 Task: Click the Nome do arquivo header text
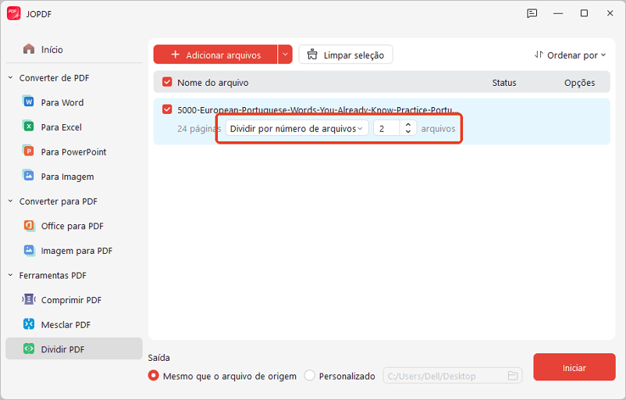213,83
